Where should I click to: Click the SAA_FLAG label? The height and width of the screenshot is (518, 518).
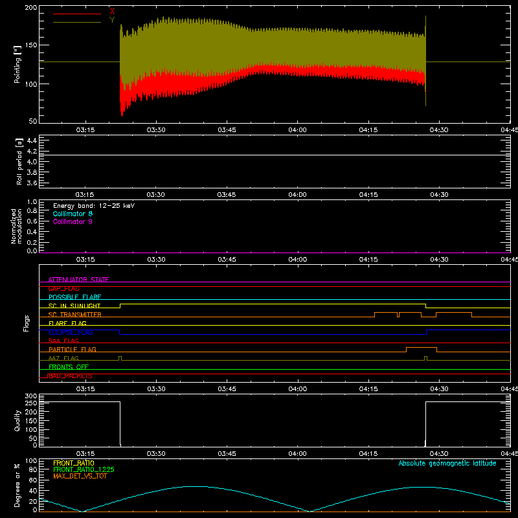pyautogui.click(x=63, y=341)
